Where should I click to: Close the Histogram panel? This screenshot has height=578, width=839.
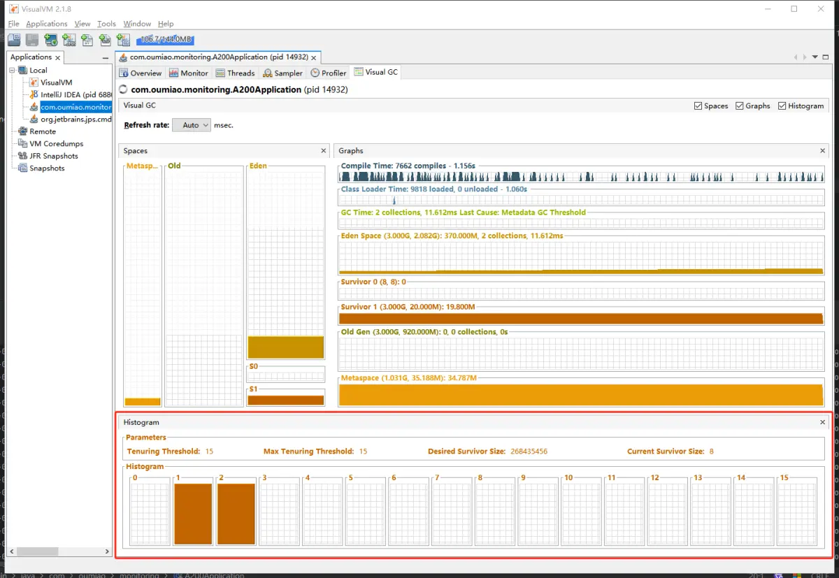(x=822, y=422)
